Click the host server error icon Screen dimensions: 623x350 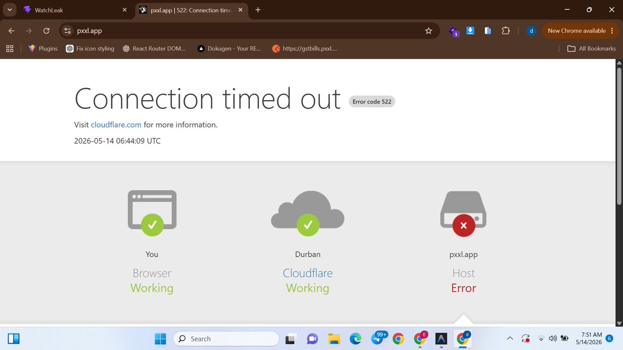click(464, 213)
